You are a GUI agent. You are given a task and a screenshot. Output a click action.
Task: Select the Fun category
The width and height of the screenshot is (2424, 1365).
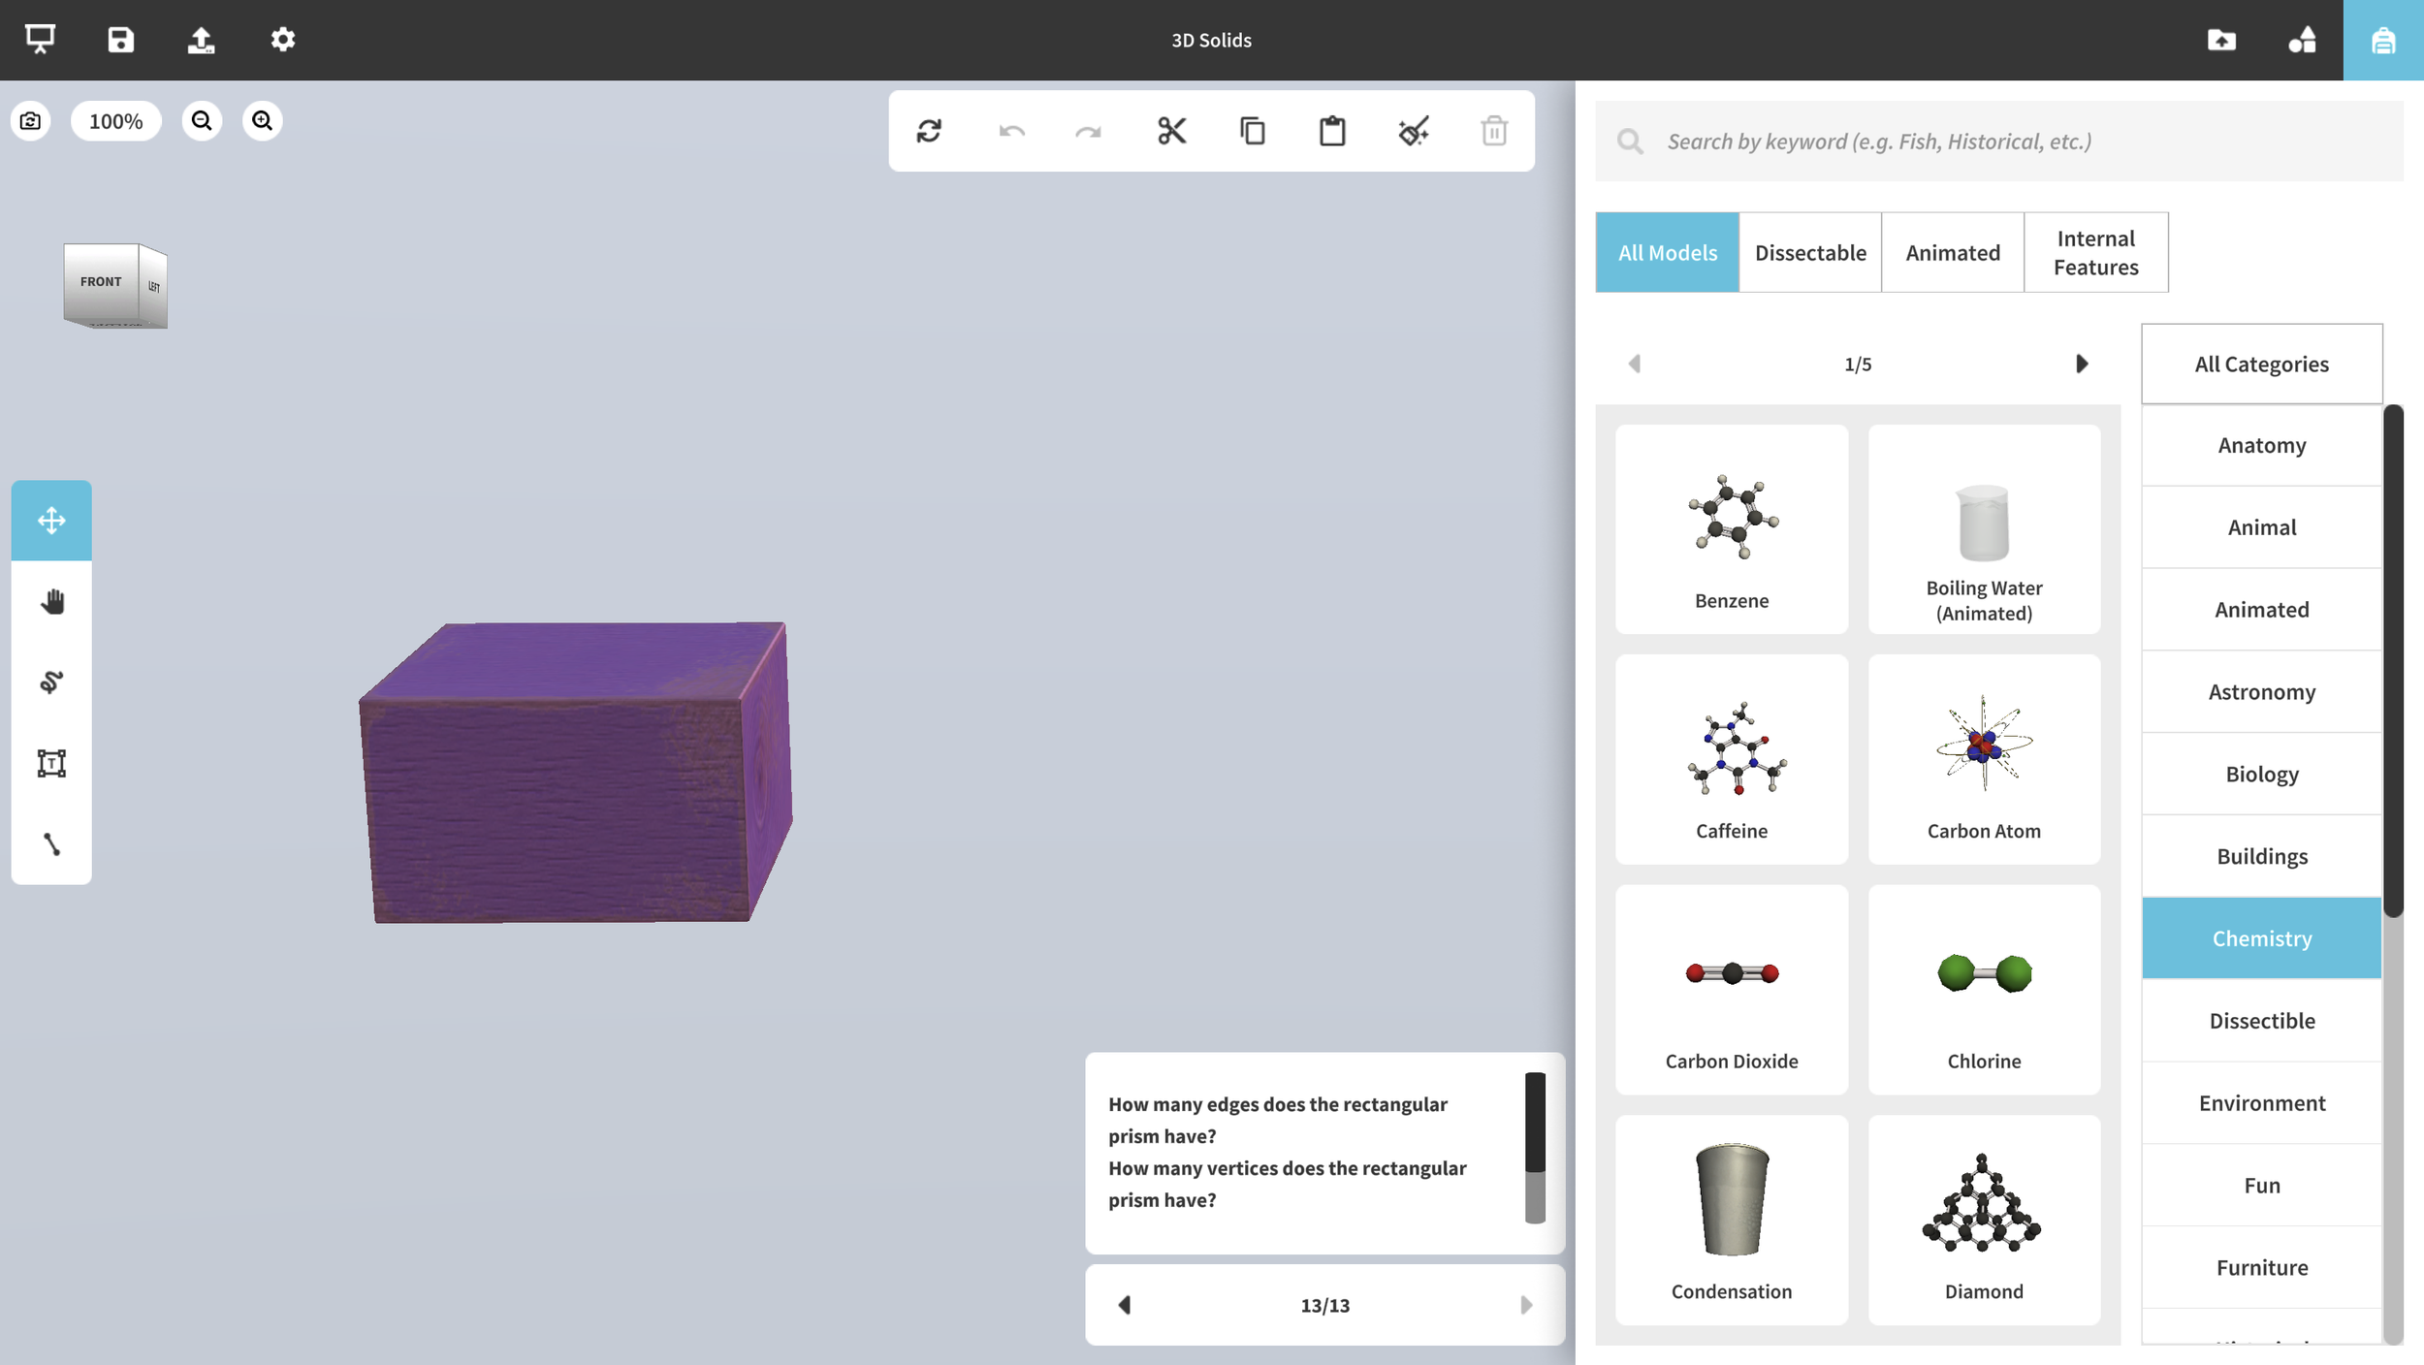2261,1186
